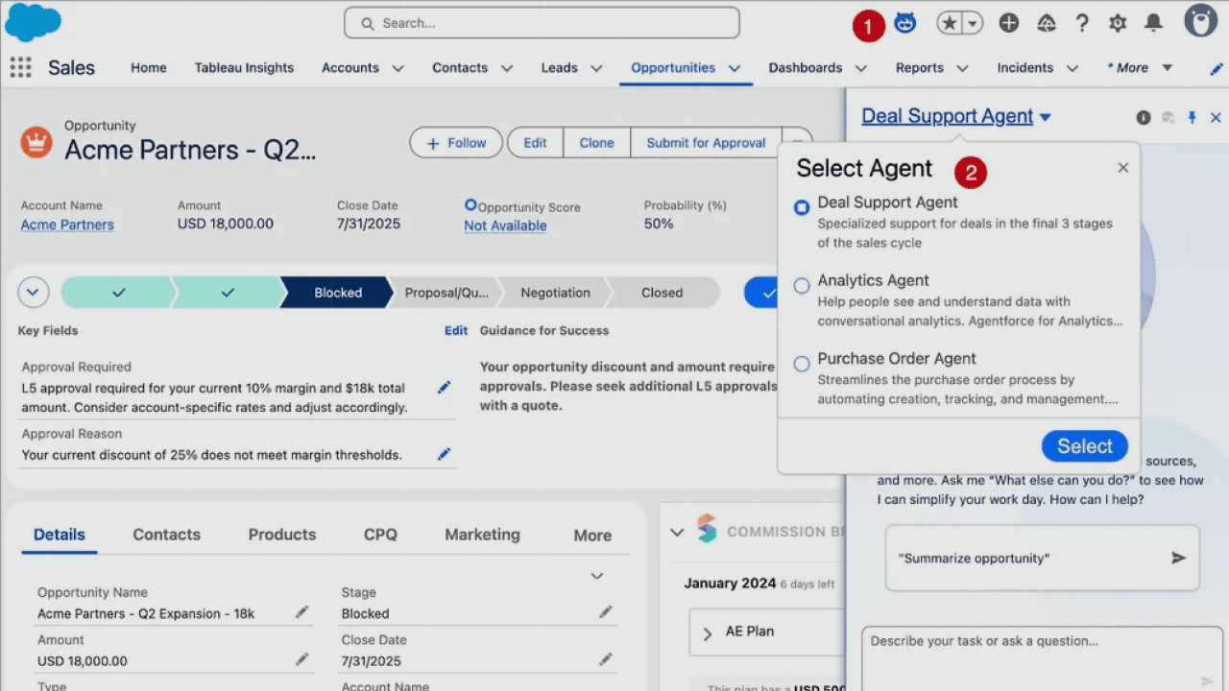Edit the Opportunity Name field pencil
Image resolution: width=1229 pixels, height=691 pixels.
pyautogui.click(x=302, y=611)
